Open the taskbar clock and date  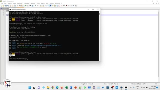tap(152, 87)
